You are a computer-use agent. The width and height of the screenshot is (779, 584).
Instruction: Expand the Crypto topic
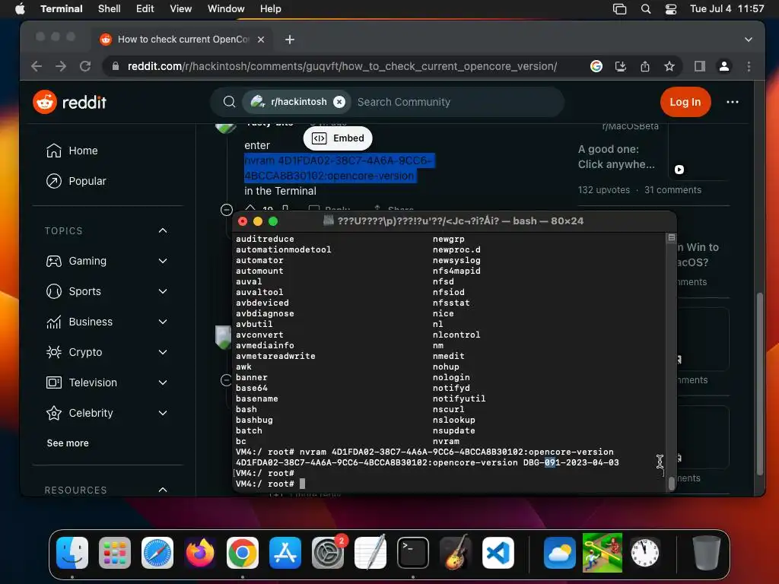click(163, 352)
